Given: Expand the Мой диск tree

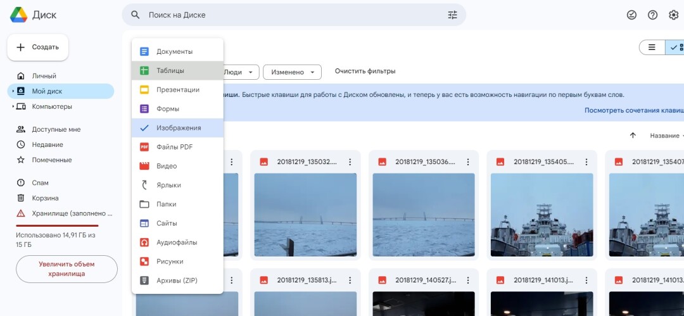Looking at the screenshot, I should pos(13,91).
